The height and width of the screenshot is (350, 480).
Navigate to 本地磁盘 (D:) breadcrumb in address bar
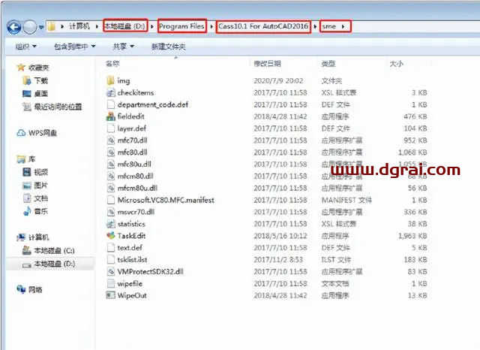tap(125, 26)
